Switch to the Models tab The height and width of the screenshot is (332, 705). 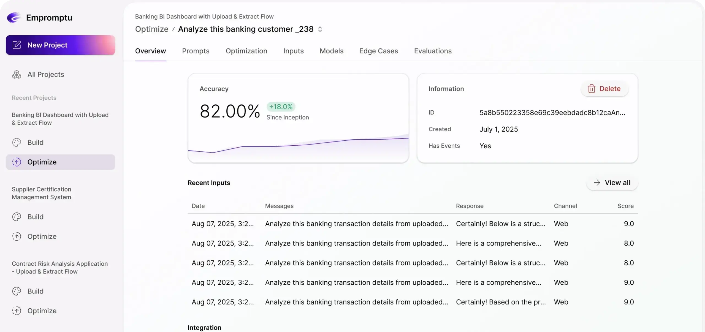[x=331, y=51]
